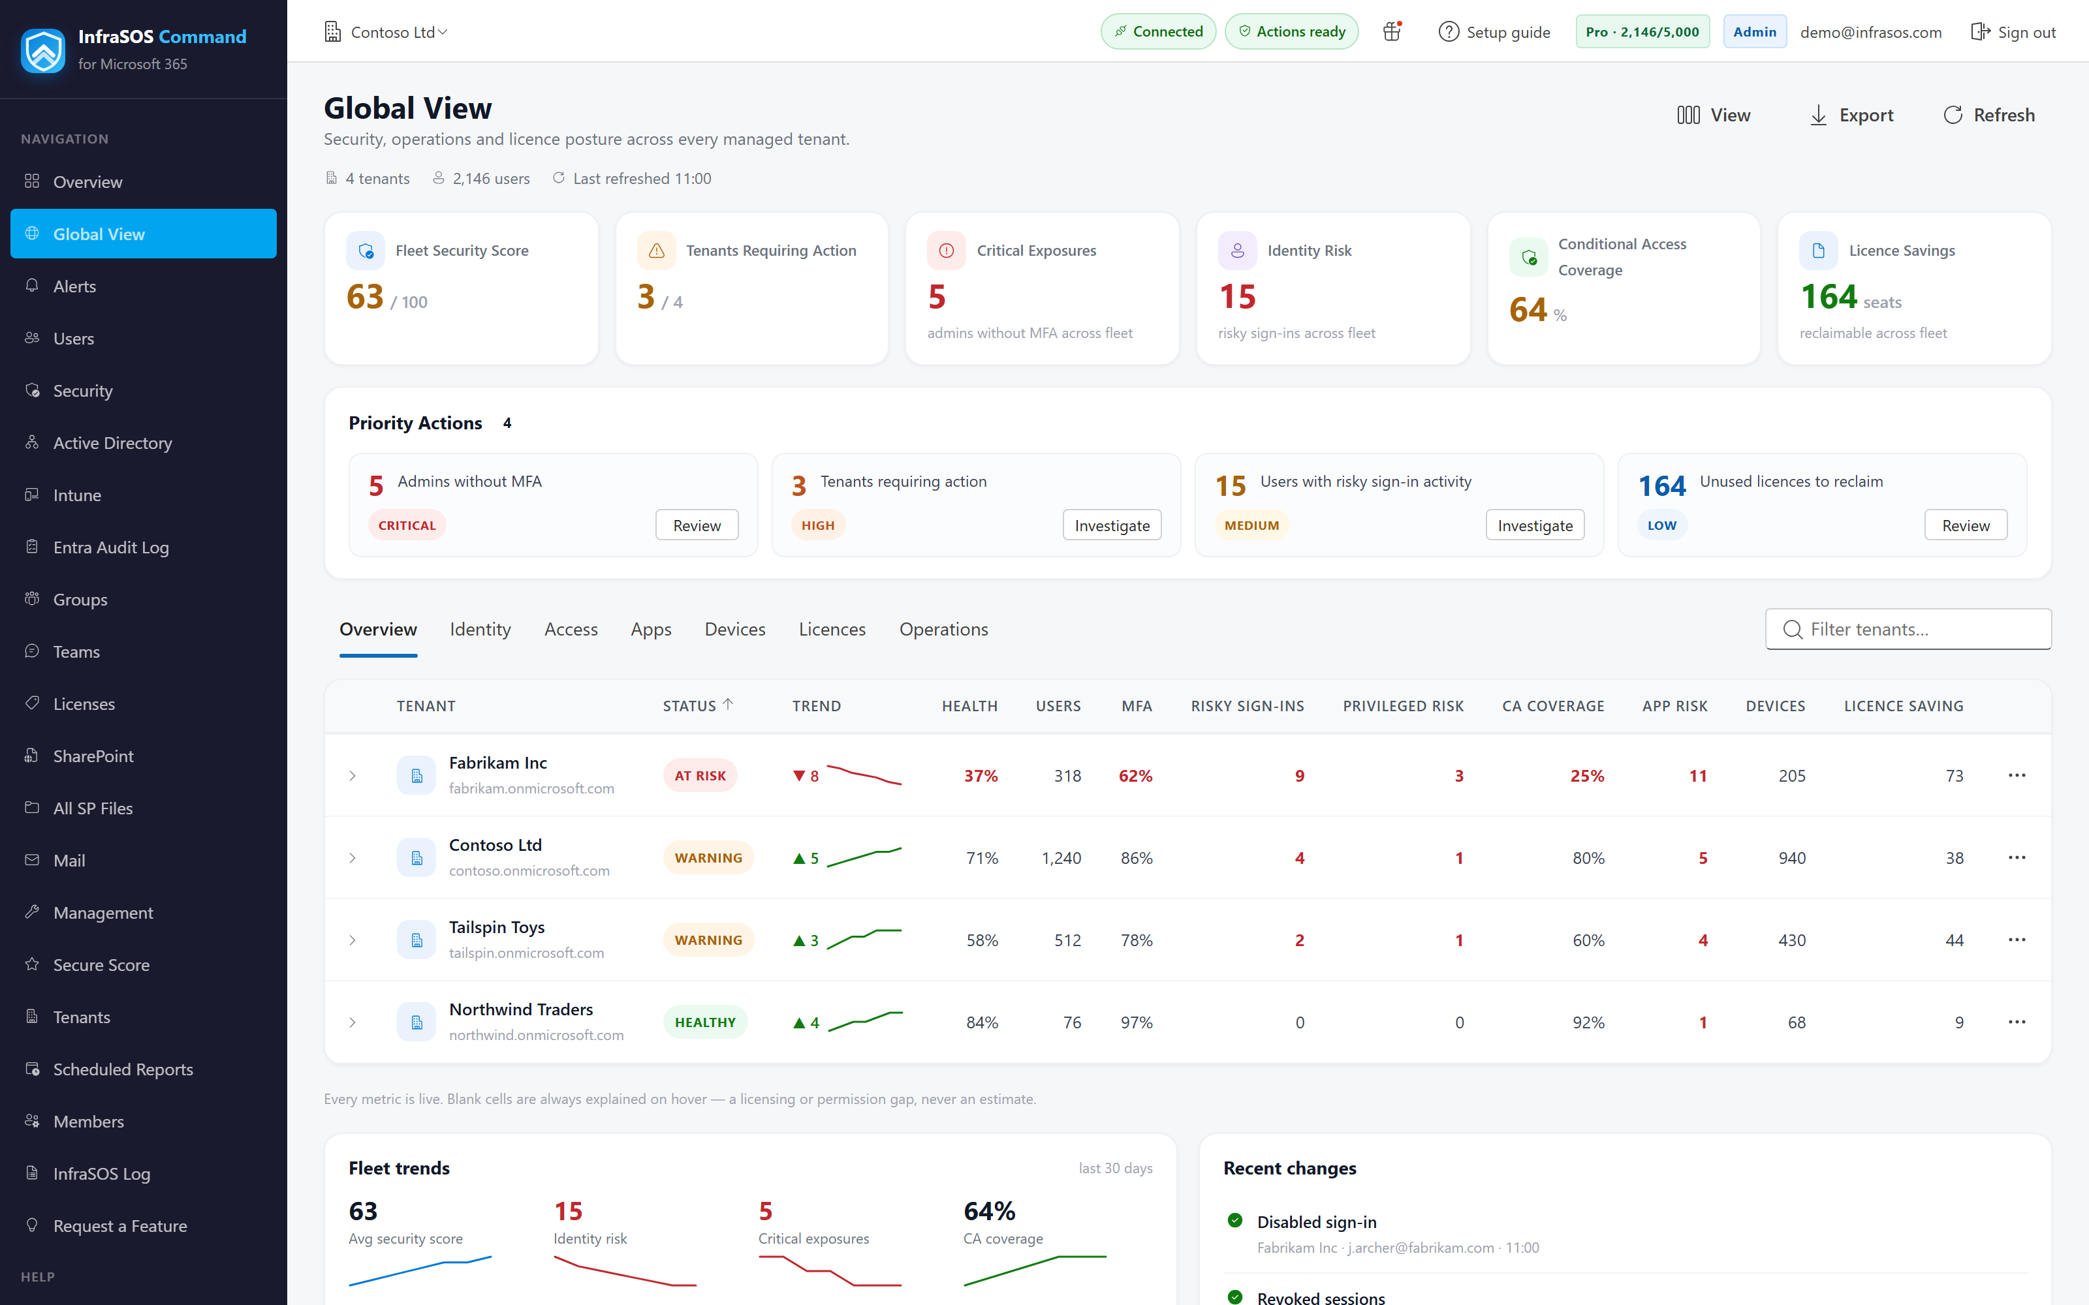Click the Refresh button

point(1989,115)
